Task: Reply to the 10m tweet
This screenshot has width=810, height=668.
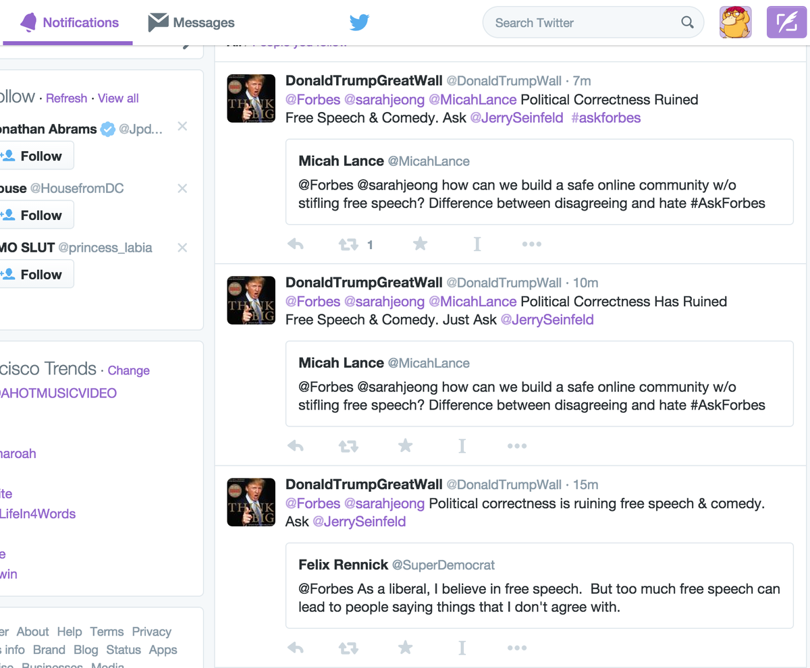Action: (x=296, y=446)
